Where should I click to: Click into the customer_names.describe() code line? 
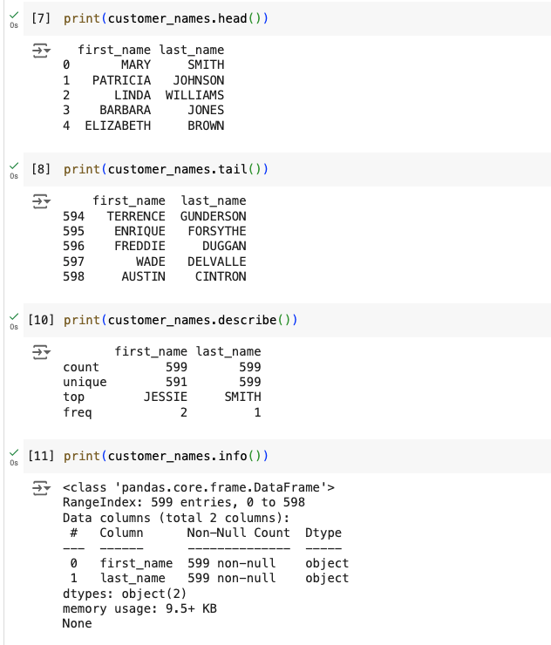click(x=180, y=320)
